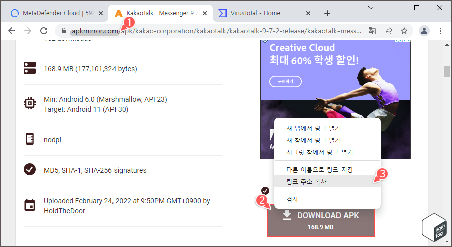Click the page vertical scrollbar thumb
Screen dimensions: 452x247
[x=447, y=71]
